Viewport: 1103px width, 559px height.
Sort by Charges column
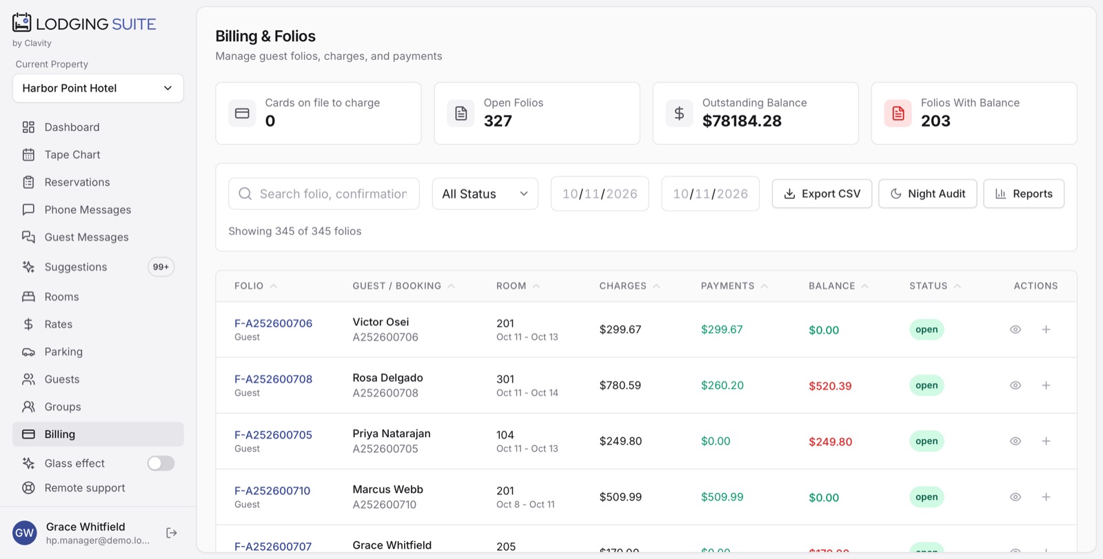click(629, 286)
